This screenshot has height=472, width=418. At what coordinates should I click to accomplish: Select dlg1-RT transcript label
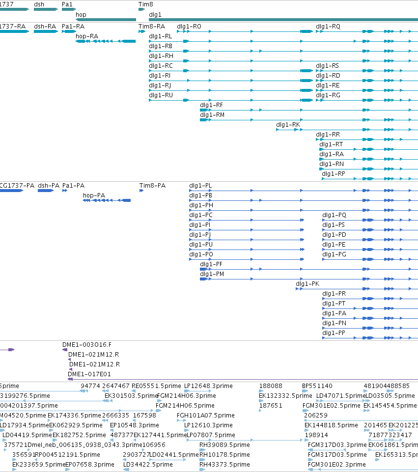[331, 144]
